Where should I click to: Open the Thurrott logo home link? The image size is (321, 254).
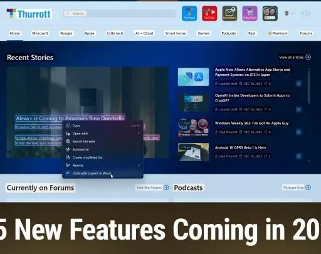point(29,14)
